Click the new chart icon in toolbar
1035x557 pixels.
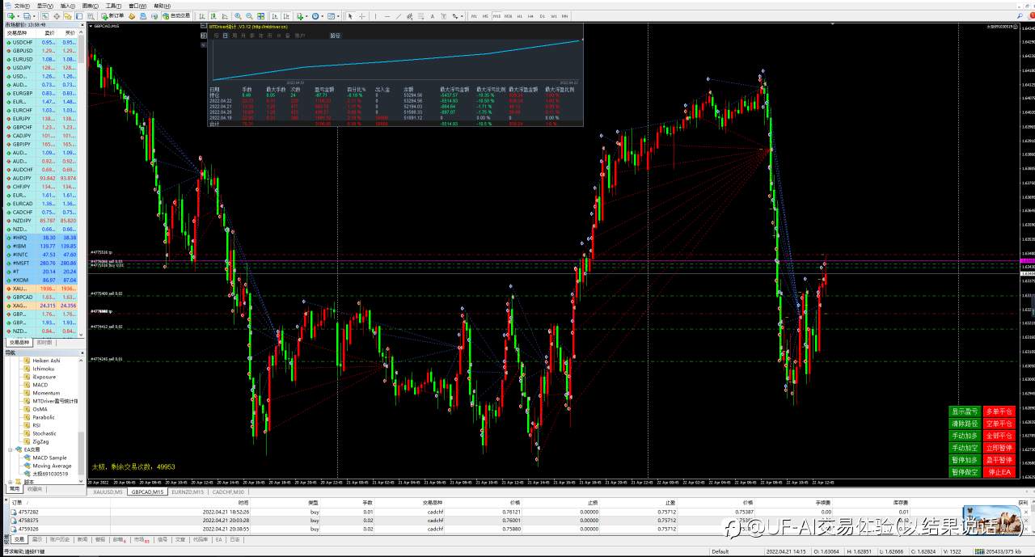click(11, 15)
